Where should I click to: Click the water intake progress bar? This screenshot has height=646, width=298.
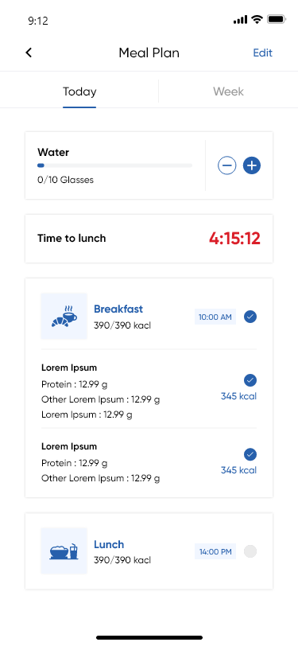point(115,165)
